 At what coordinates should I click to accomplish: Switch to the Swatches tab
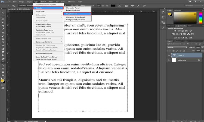177,10
